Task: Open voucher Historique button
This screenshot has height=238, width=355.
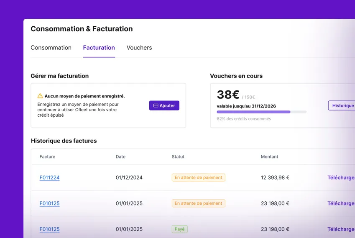Action: click(342, 106)
